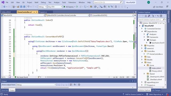Open the ConvertWordToPDF() member dropdown

click(111, 15)
